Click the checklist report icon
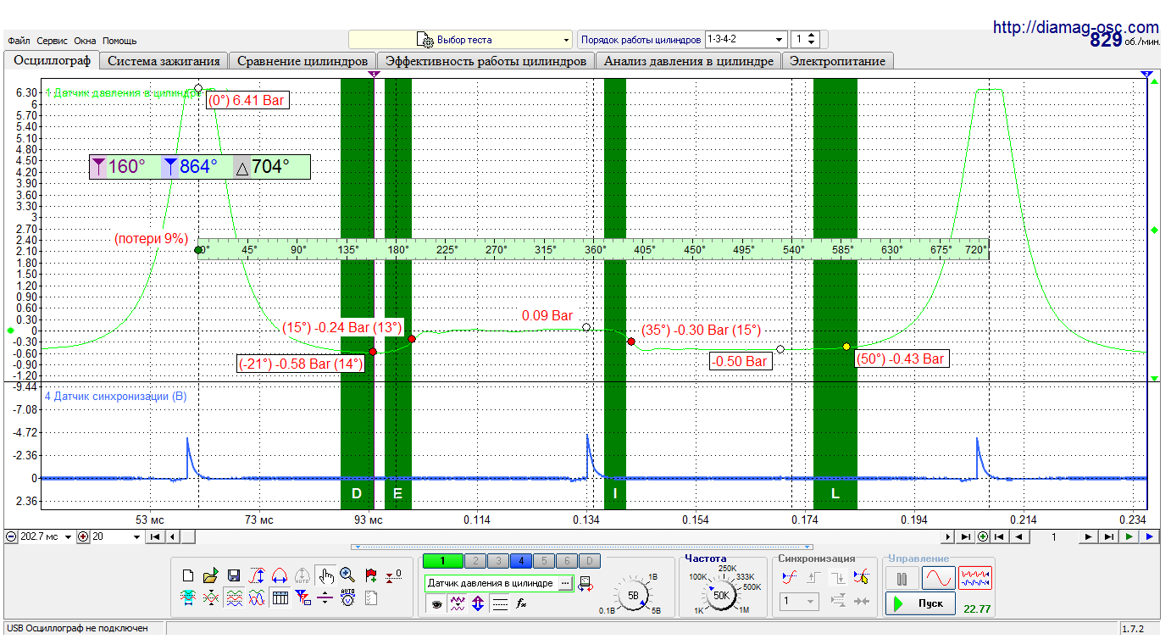Screen dimensions: 1171x639 coord(371,598)
